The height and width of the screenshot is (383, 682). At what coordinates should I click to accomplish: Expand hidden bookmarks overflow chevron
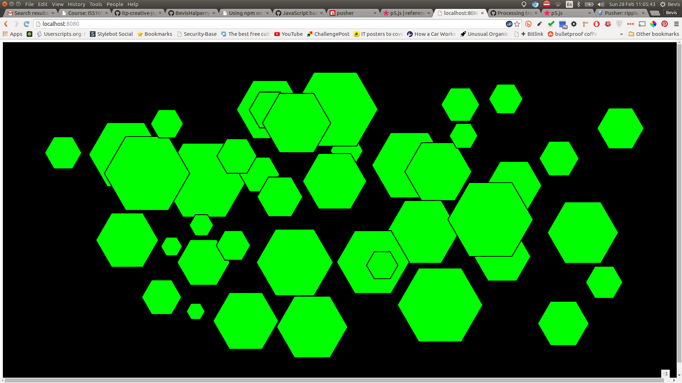coord(621,34)
